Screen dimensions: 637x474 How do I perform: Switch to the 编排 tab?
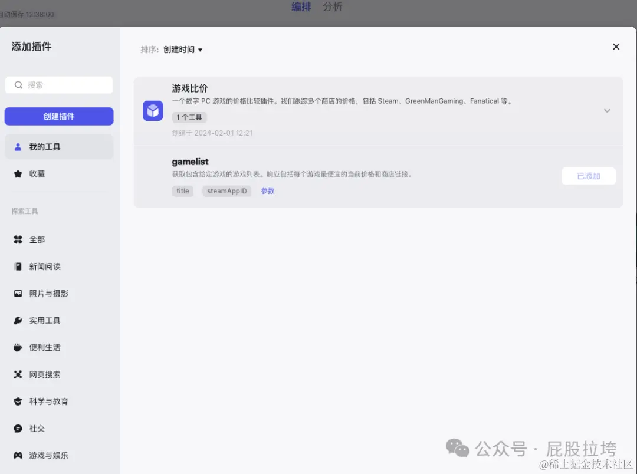pos(301,7)
